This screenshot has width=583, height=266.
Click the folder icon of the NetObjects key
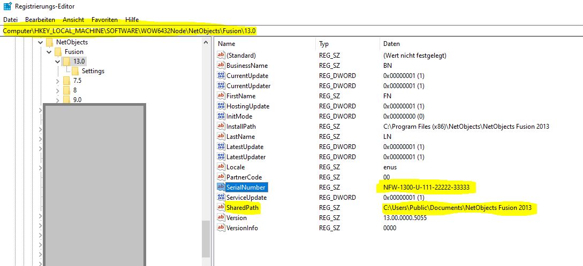pos(50,42)
